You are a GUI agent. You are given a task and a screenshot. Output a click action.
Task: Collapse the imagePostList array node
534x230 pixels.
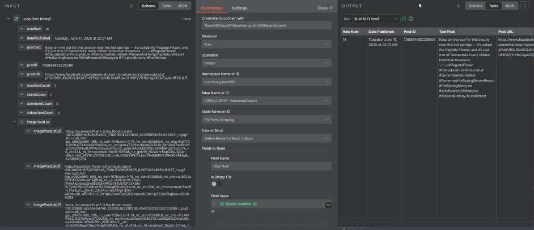(x=14, y=122)
